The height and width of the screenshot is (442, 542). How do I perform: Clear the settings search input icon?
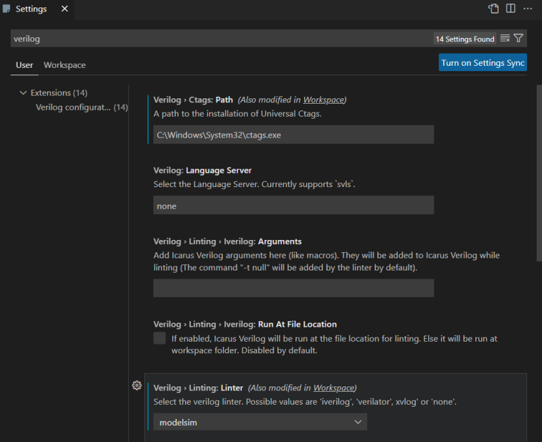505,39
